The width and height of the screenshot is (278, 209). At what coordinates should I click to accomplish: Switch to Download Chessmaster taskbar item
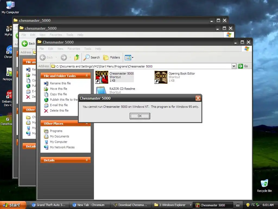click(x=131, y=205)
